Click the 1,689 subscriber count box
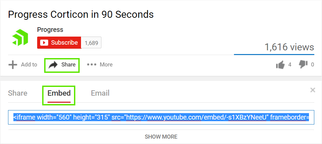This screenshot has height=144, width=322. click(x=91, y=43)
